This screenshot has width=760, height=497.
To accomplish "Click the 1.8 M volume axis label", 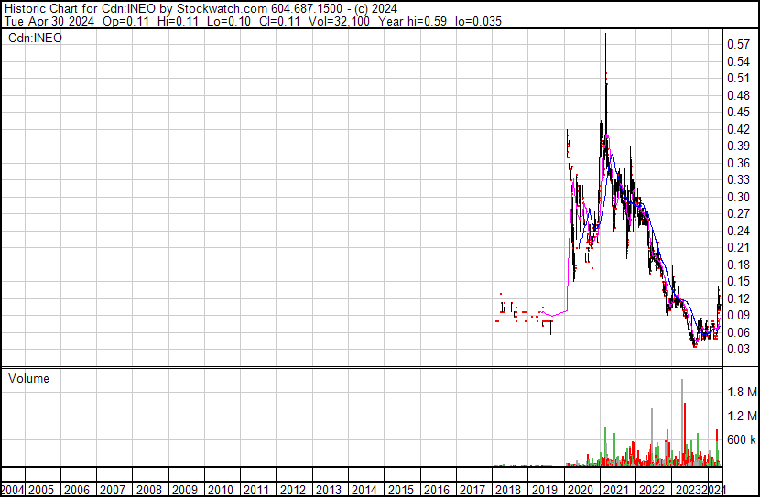I will (742, 392).
